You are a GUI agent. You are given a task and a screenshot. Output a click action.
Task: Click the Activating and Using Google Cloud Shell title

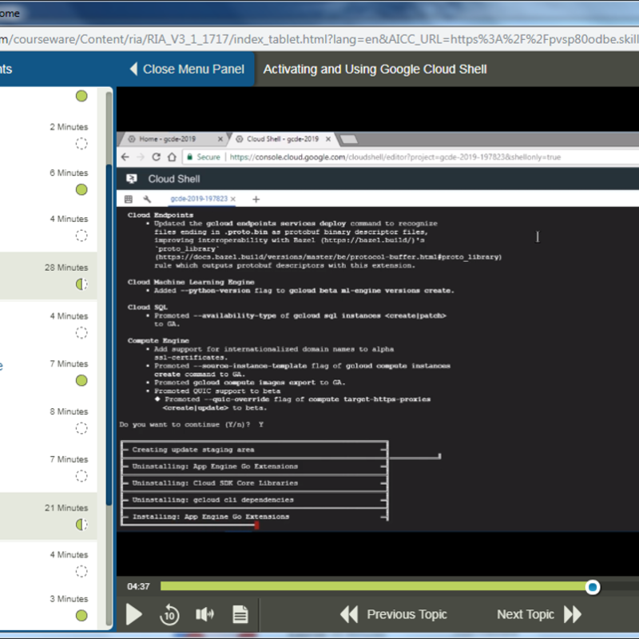tap(375, 69)
